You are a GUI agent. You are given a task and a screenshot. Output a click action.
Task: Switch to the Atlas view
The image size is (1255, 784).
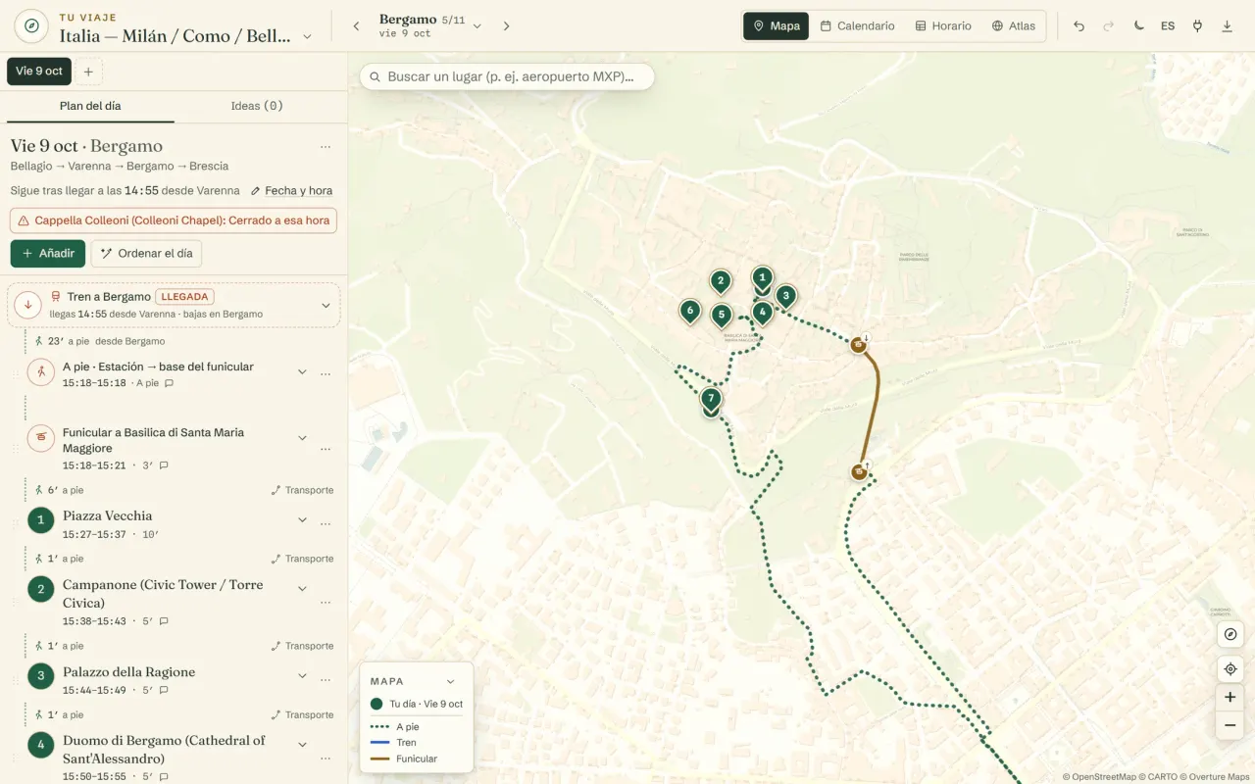(x=1014, y=25)
